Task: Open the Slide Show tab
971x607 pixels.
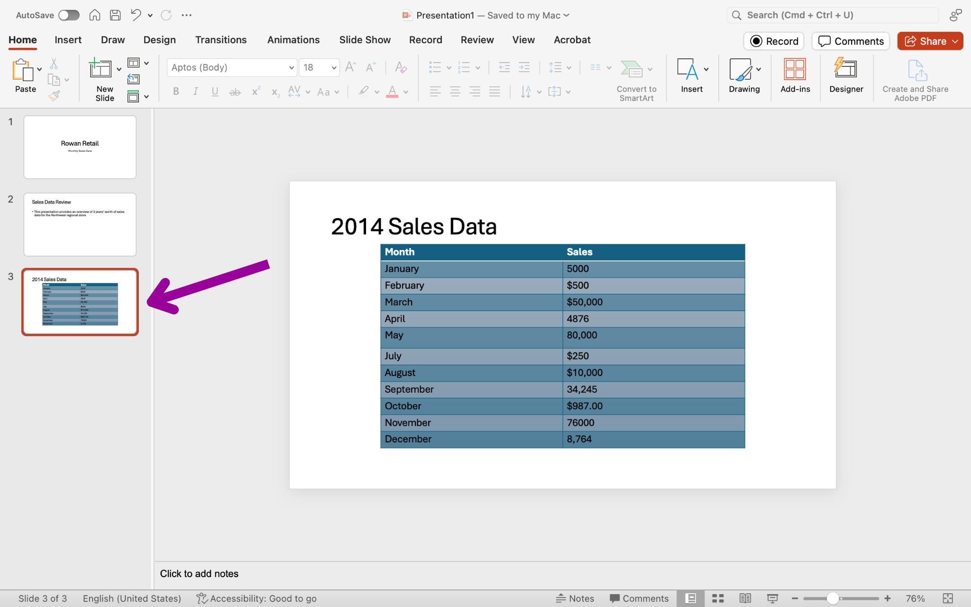Action: coord(365,40)
